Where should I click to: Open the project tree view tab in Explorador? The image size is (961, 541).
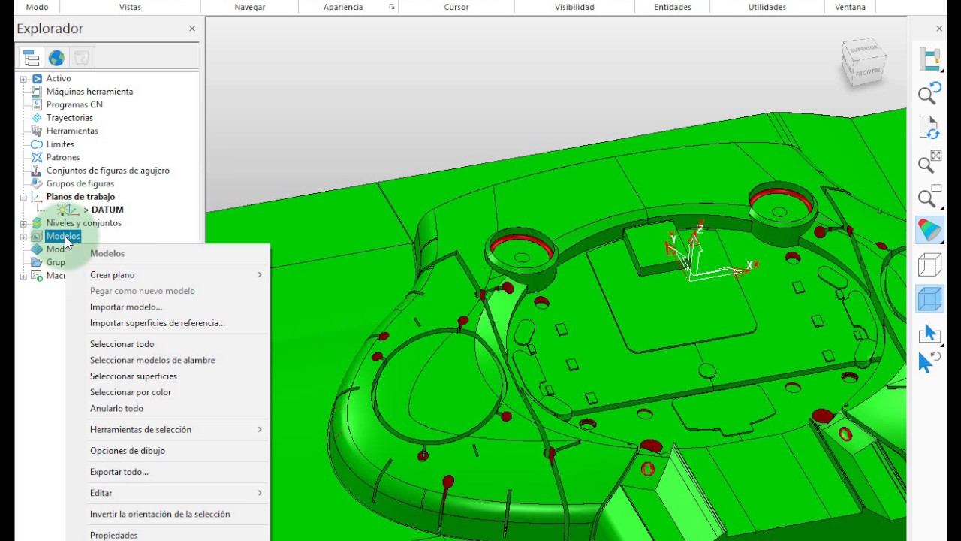click(x=31, y=58)
